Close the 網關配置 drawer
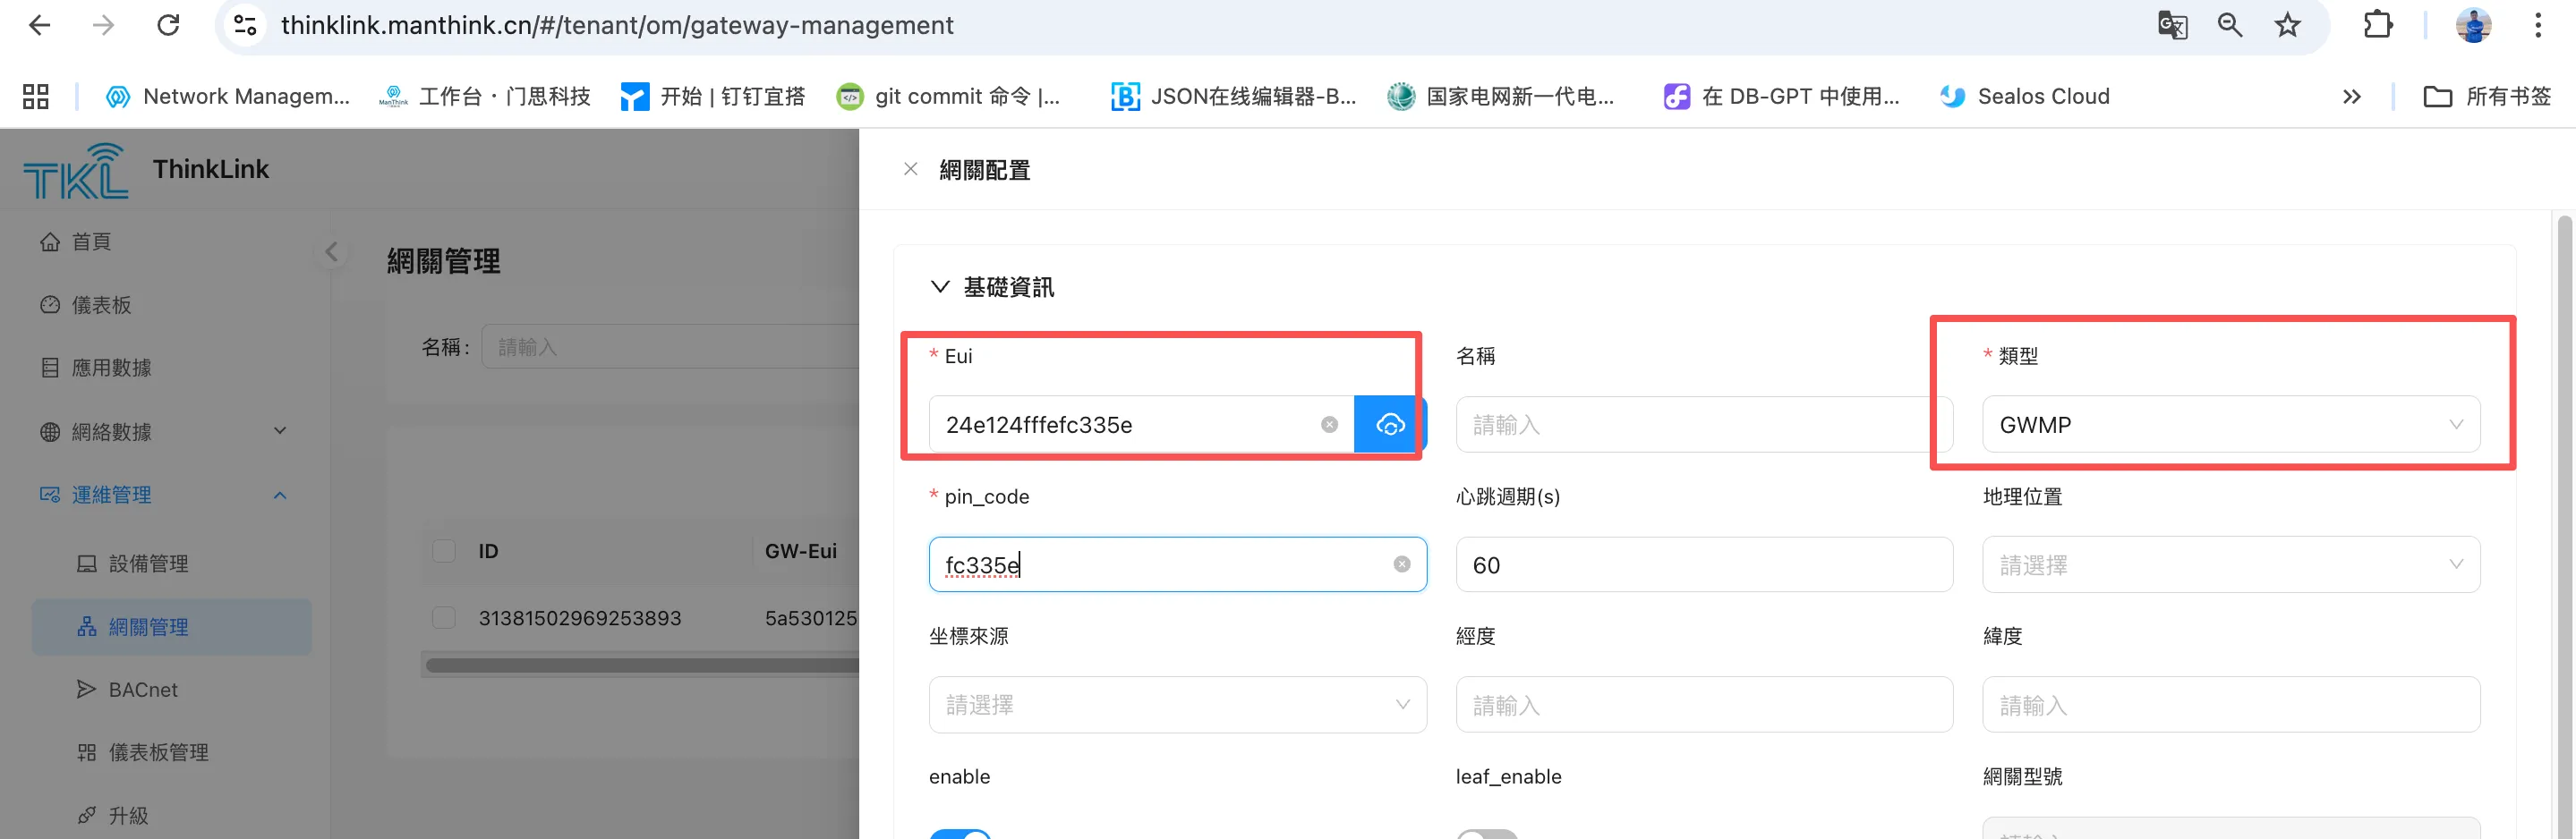 (911, 169)
